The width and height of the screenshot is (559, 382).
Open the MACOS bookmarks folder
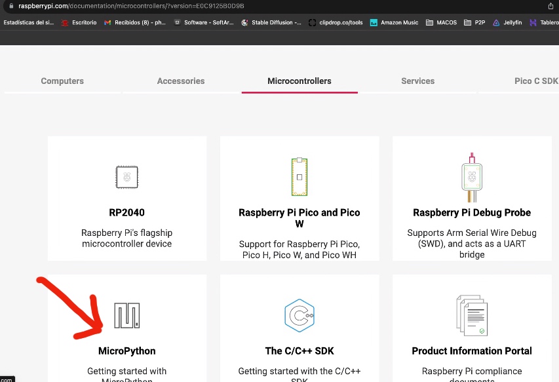click(441, 22)
